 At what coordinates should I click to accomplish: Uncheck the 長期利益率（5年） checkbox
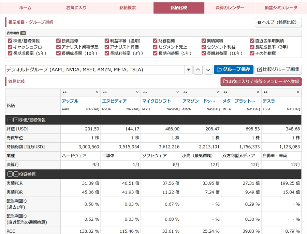tap(155, 53)
